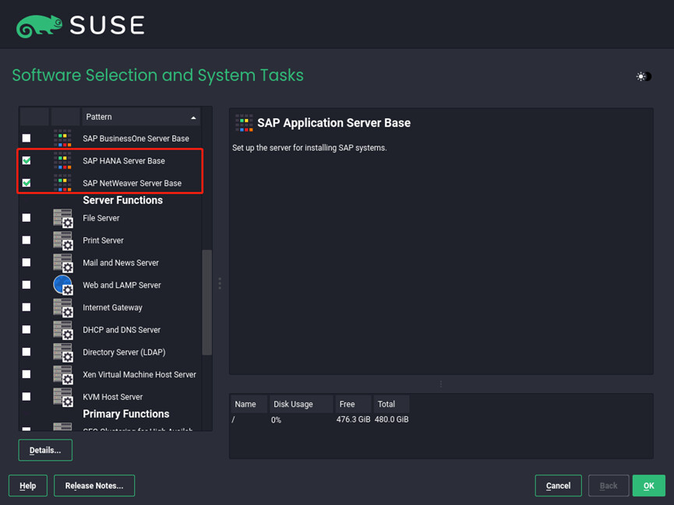
Task: Uncheck the SAP NetWeaver Server Base checkbox
Action: 26,183
